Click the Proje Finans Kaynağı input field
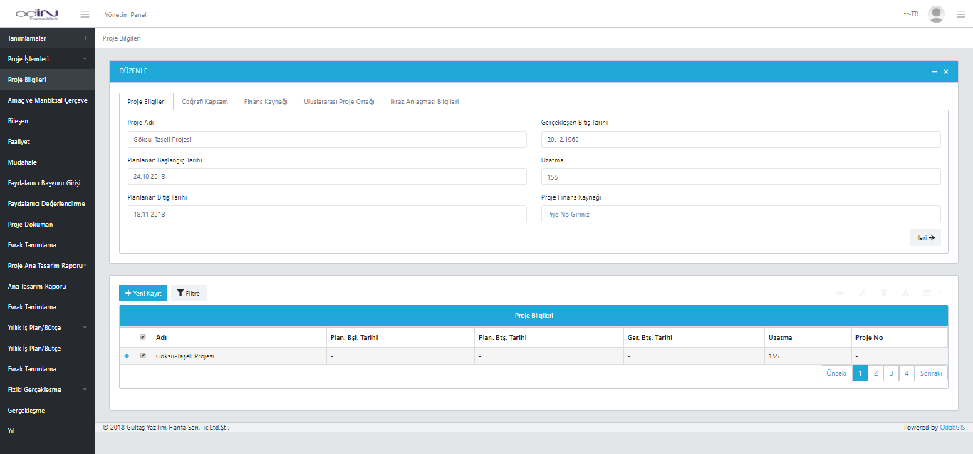This screenshot has height=454, width=973. point(741,214)
